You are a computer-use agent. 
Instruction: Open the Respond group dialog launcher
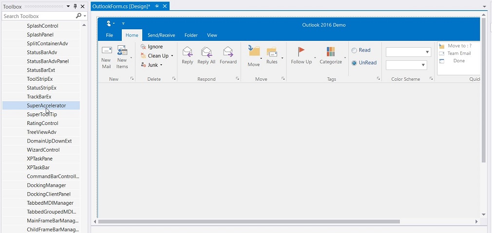point(238,79)
